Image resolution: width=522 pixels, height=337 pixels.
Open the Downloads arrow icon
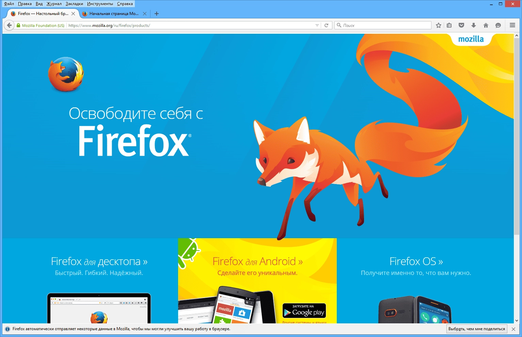[474, 25]
